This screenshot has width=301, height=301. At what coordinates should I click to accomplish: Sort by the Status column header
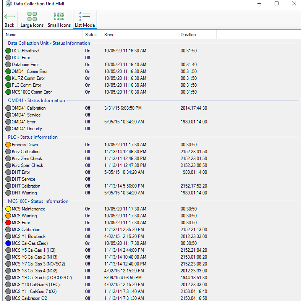click(91, 35)
